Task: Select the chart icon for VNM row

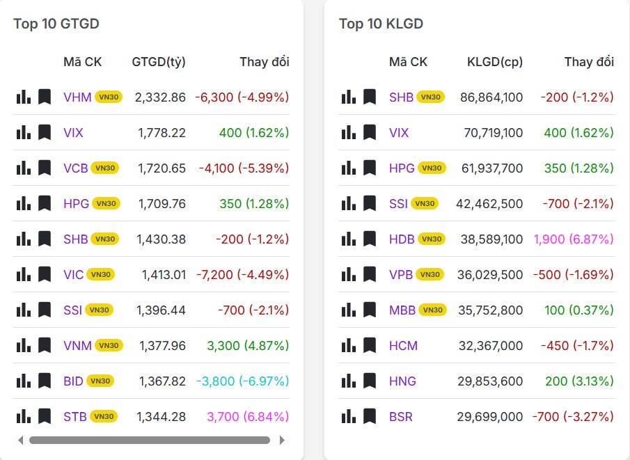Action: [22, 344]
